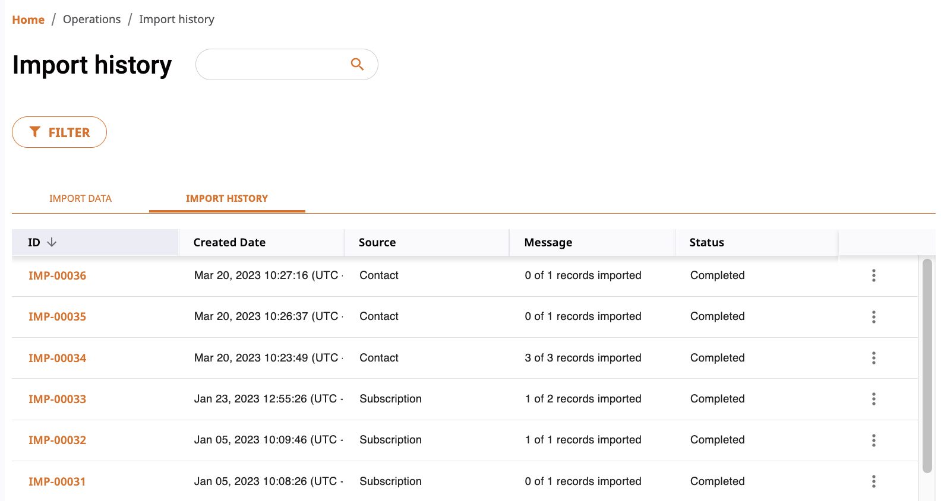Screen dimensions: 941x501
Task: Open the three-dot menu for IMP-00034
Action: (873, 358)
